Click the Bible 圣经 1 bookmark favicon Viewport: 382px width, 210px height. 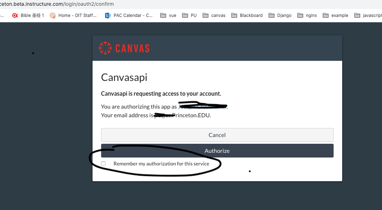point(15,15)
